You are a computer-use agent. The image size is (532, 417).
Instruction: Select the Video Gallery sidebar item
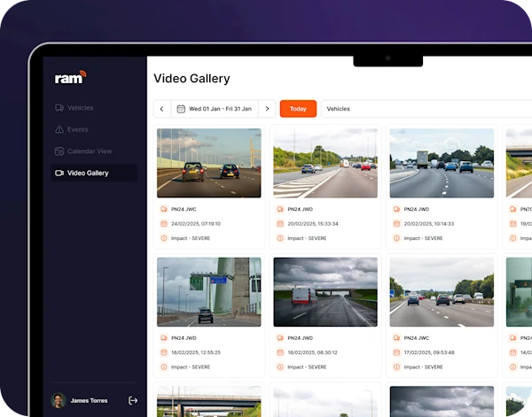[x=94, y=173]
